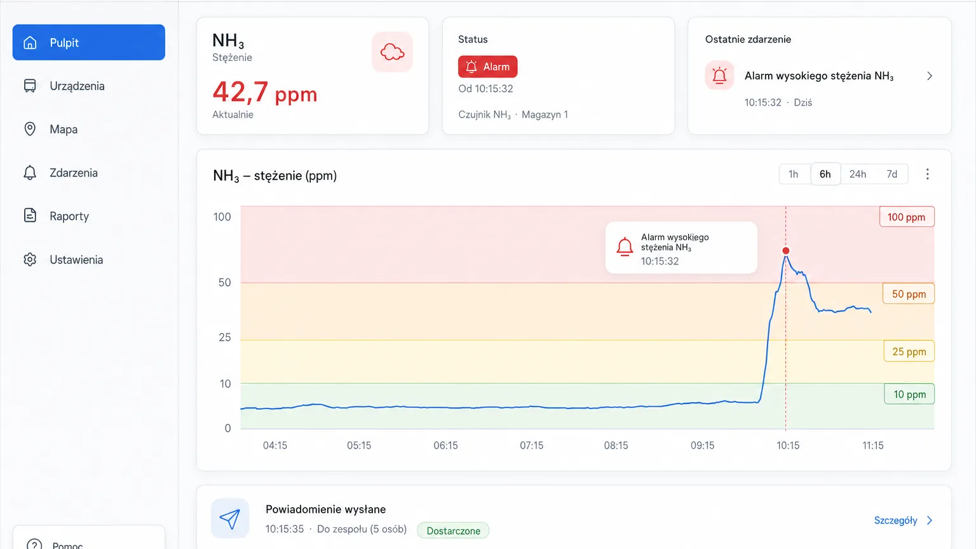Click the paper plane notification icon
Image resolution: width=976 pixels, height=549 pixels.
click(230, 519)
